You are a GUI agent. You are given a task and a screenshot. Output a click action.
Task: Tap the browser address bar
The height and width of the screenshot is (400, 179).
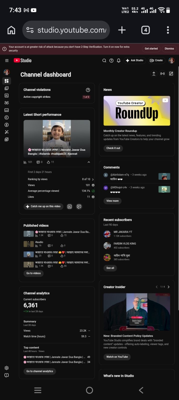66,30
